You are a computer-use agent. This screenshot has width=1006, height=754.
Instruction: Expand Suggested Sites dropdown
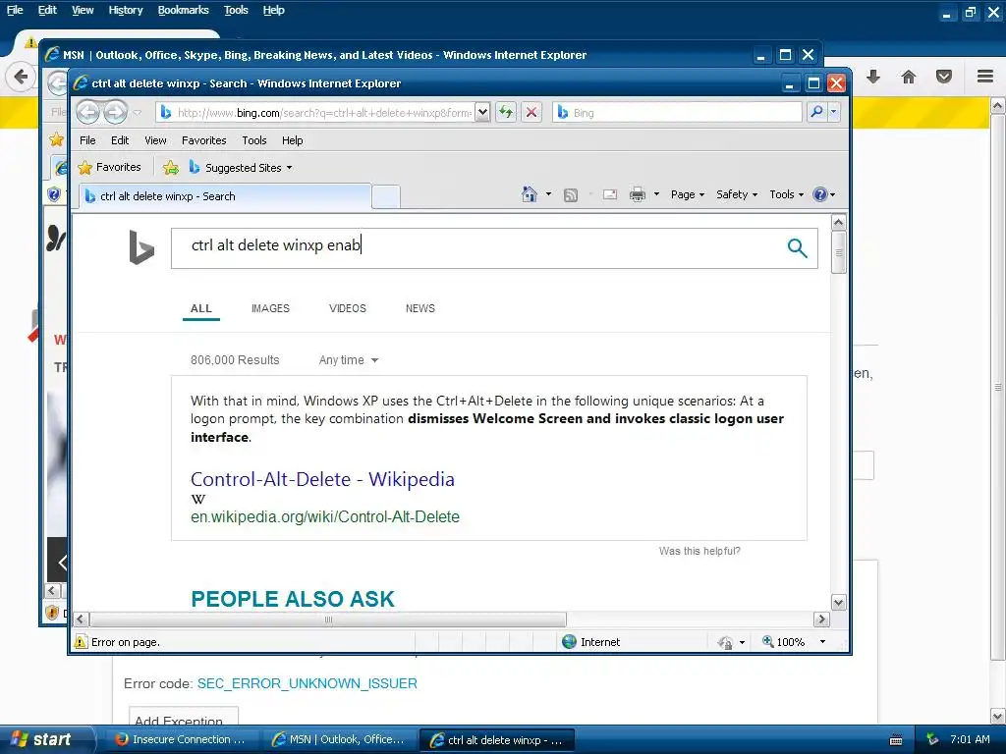(x=290, y=168)
